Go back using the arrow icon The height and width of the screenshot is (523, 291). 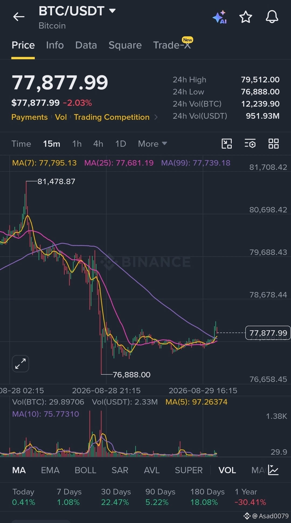point(19,17)
